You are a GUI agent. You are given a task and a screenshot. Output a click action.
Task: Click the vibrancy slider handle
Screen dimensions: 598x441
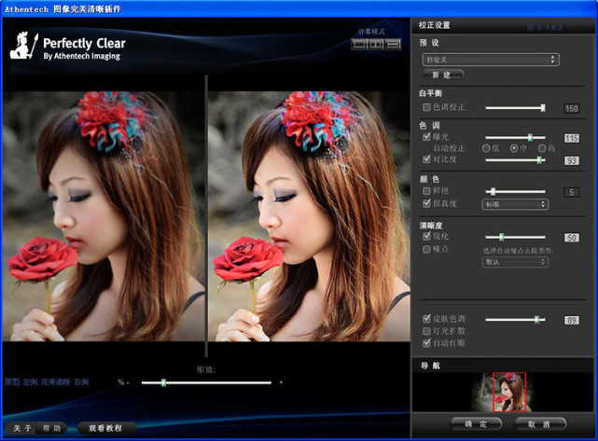[493, 191]
